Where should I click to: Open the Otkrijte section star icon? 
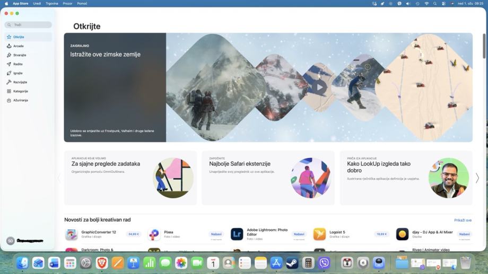point(9,37)
